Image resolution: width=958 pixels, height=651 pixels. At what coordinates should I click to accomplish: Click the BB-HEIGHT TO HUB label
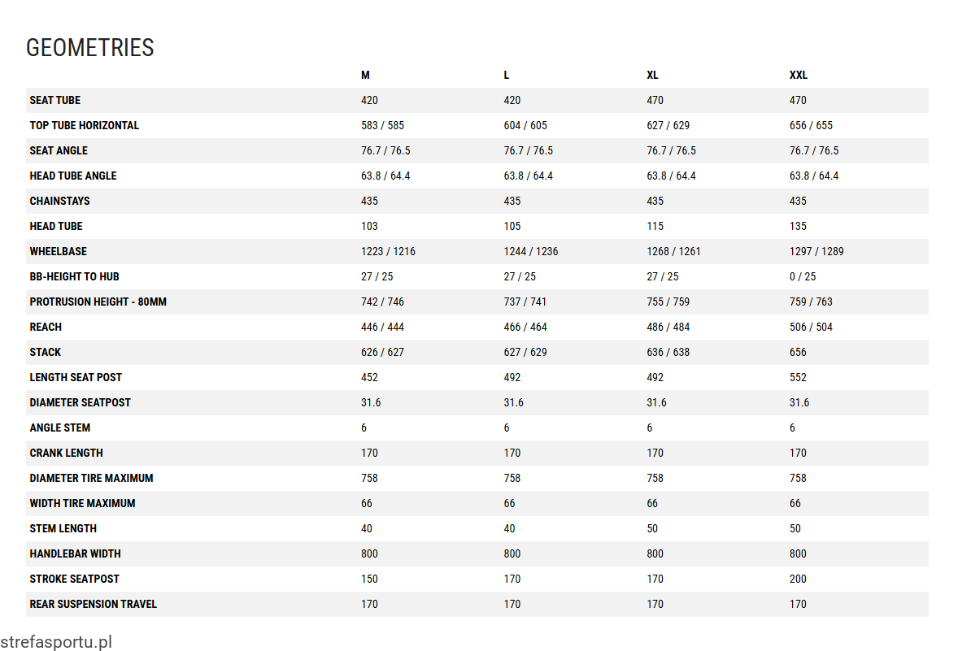pos(75,276)
